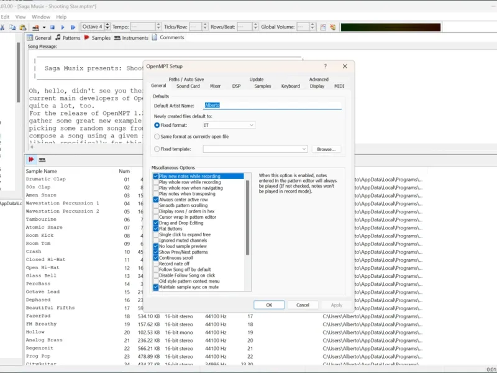Screen dimensions: 497x373
Task: Switch to Samples tab in Setup dialog
Action: tap(262, 86)
